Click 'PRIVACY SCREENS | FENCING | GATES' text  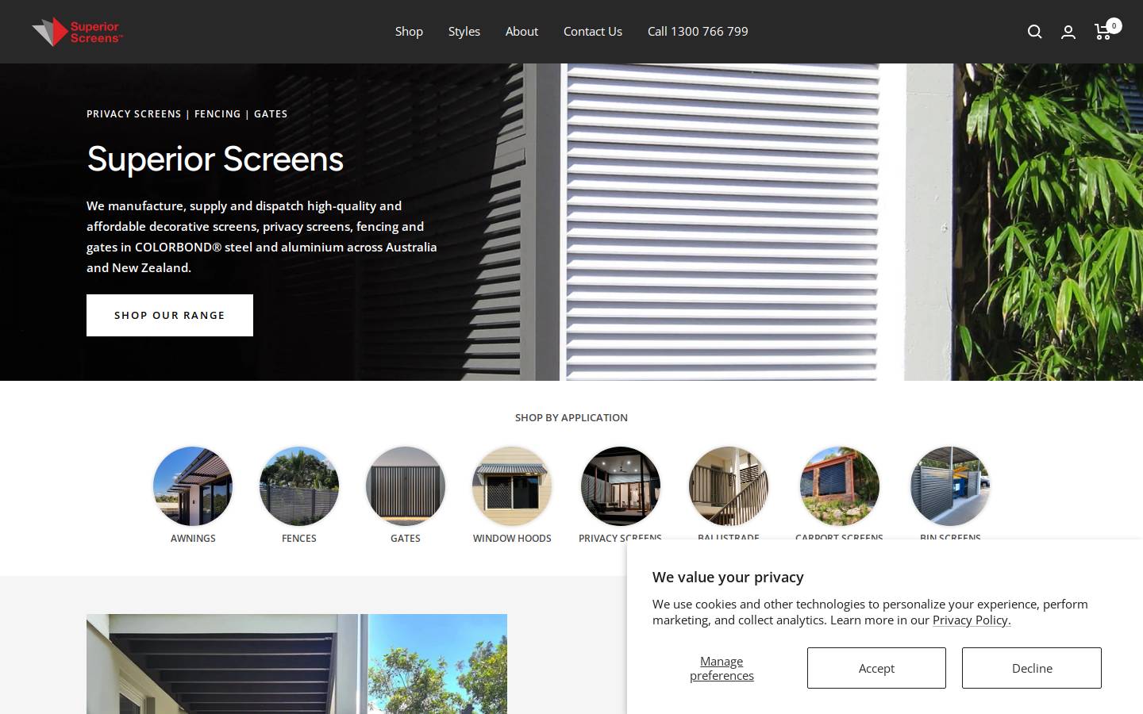pos(187,113)
